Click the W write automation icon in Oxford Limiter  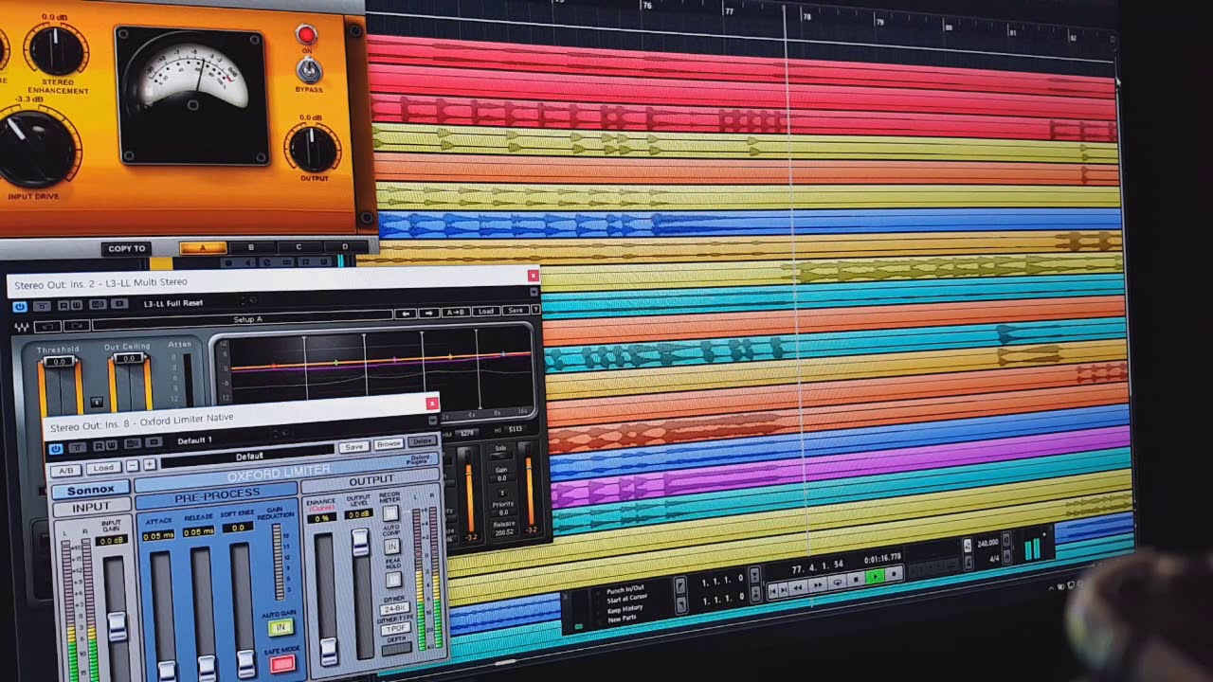click(x=112, y=444)
